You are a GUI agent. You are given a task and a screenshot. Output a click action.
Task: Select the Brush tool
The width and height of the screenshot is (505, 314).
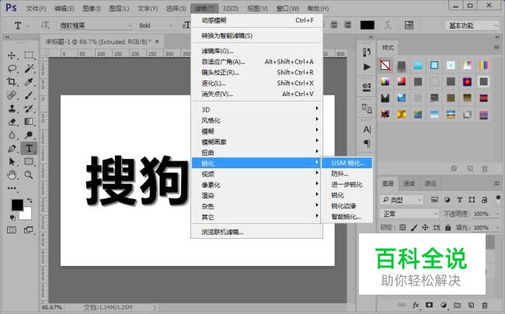point(29,95)
